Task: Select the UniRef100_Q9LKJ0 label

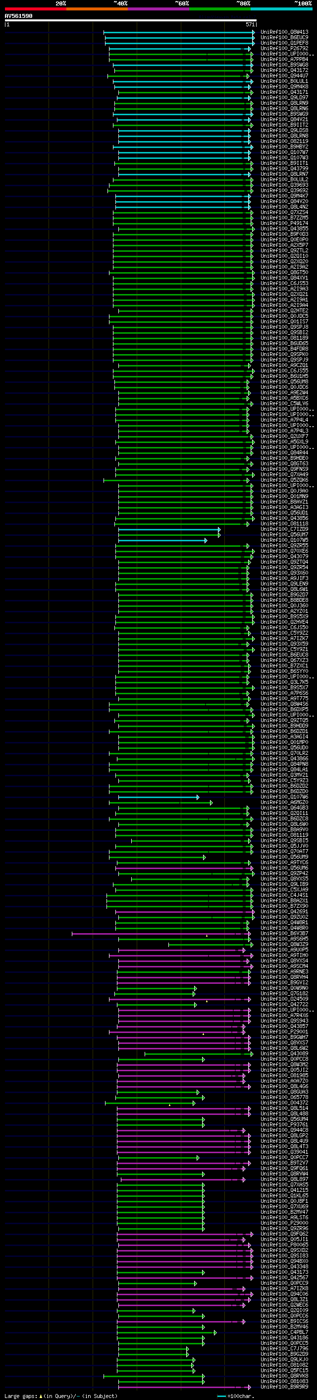Action: (x=284, y=1359)
